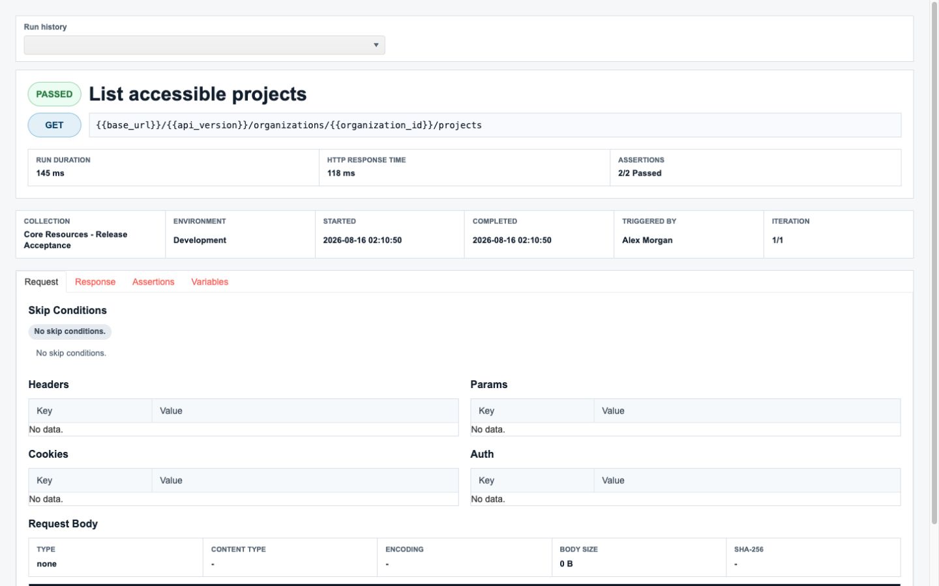Switch to the Request tab
Screen dimensions: 939x586
click(x=41, y=282)
